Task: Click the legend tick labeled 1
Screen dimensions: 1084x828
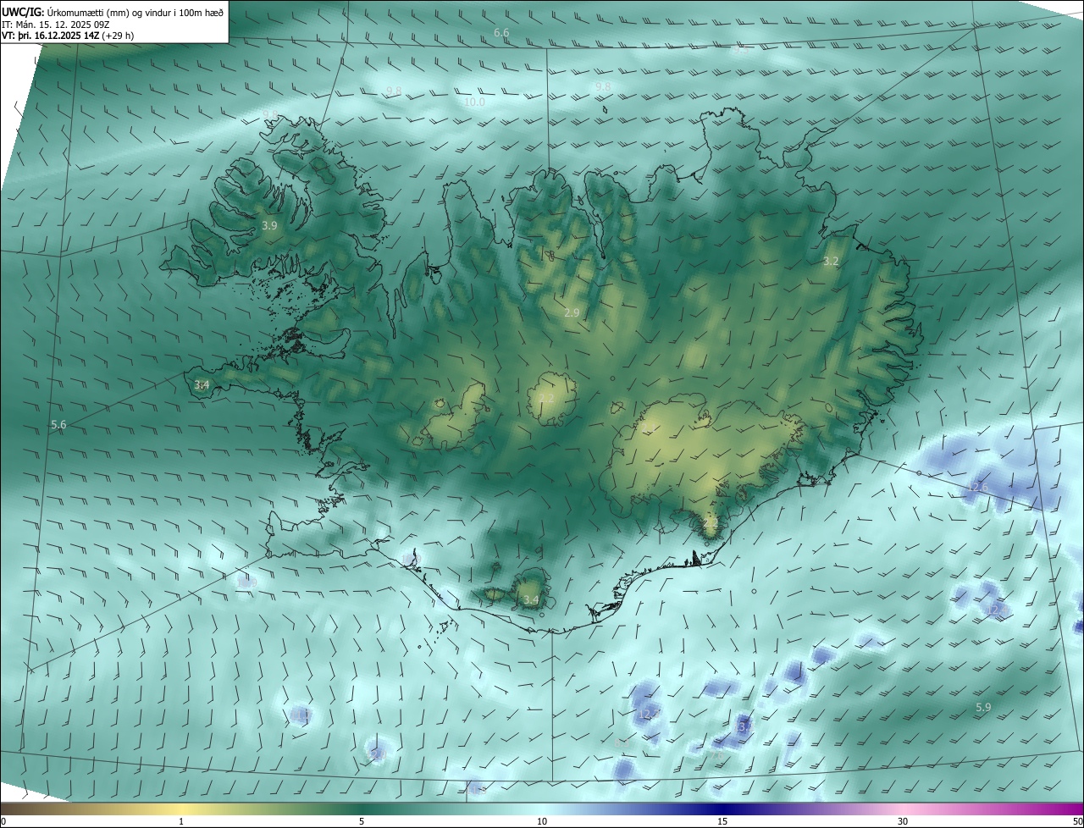Action: click(x=181, y=822)
